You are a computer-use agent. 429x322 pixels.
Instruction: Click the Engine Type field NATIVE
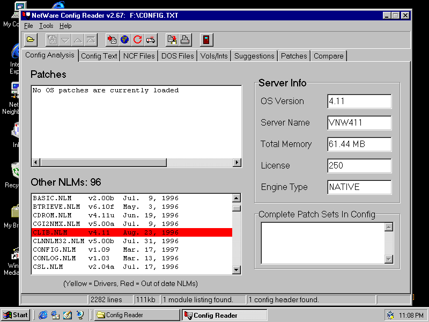click(x=359, y=187)
